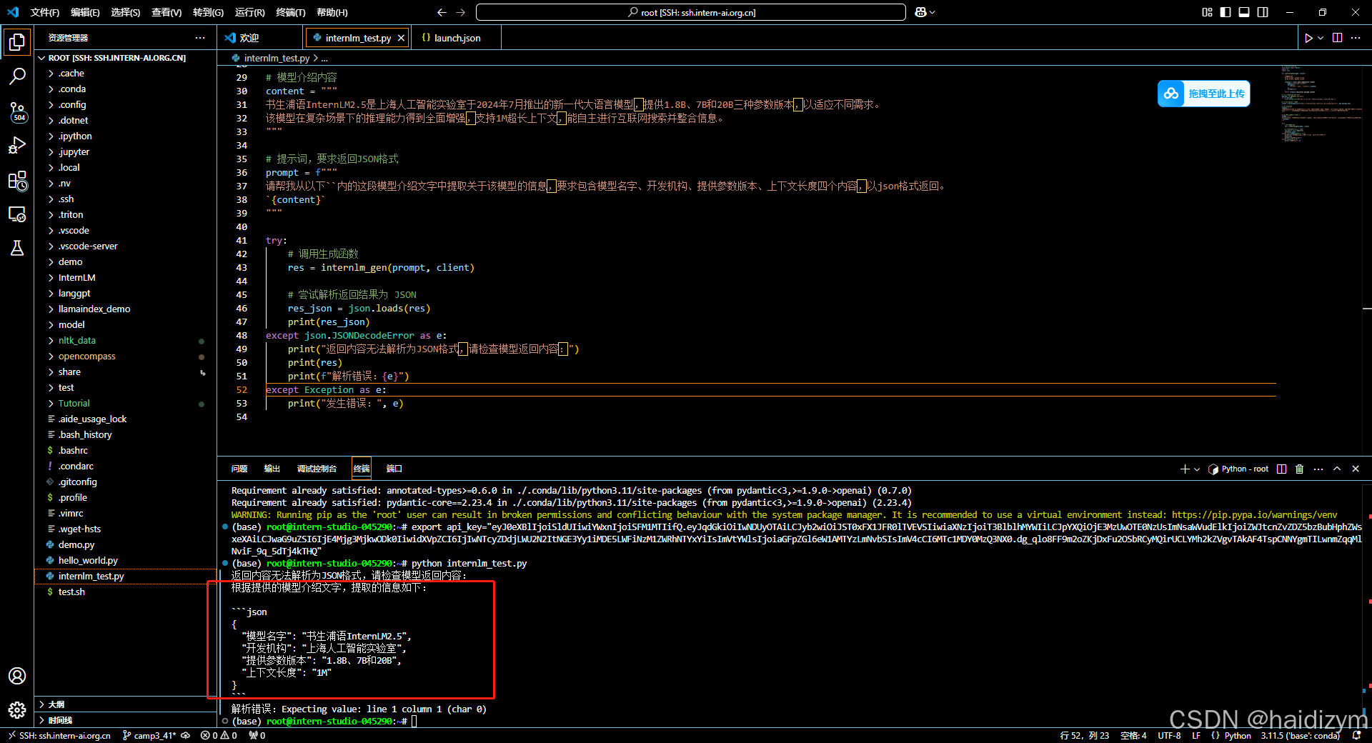Open the Run menu

pyautogui.click(x=249, y=12)
